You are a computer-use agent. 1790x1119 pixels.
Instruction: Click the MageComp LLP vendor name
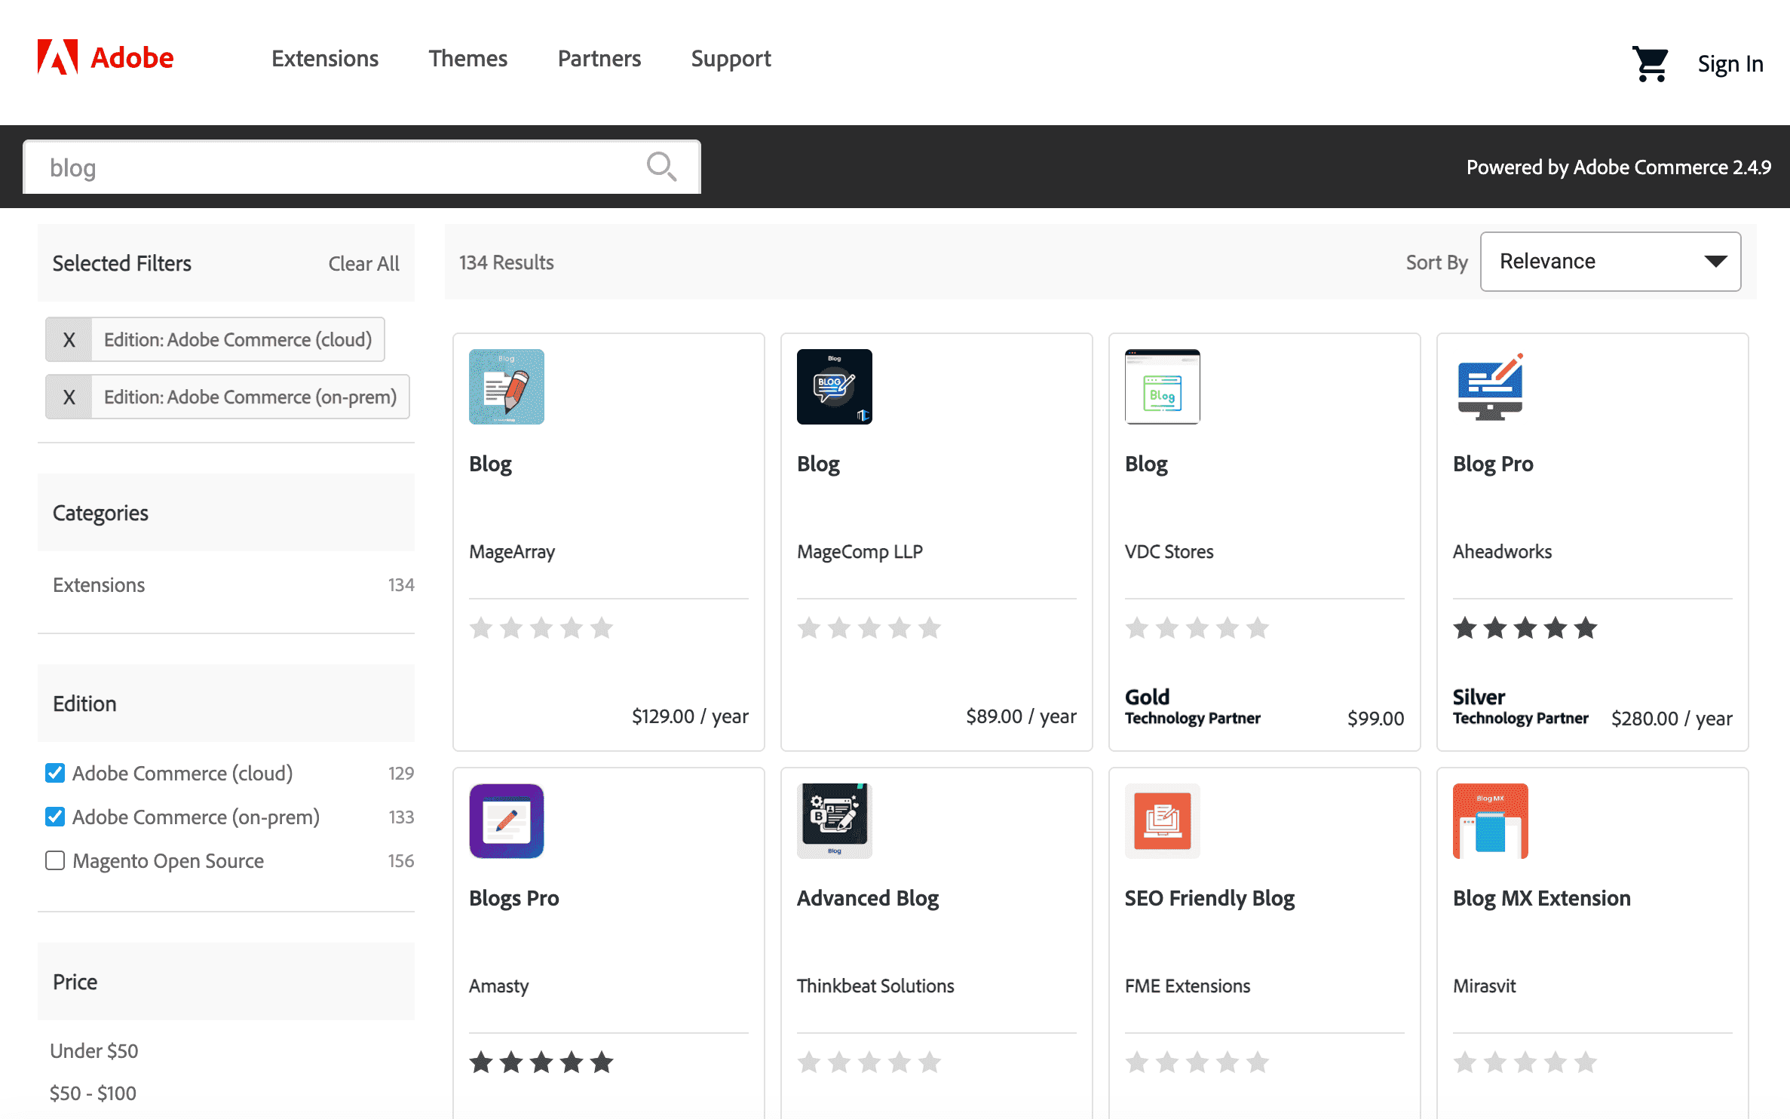click(x=860, y=552)
